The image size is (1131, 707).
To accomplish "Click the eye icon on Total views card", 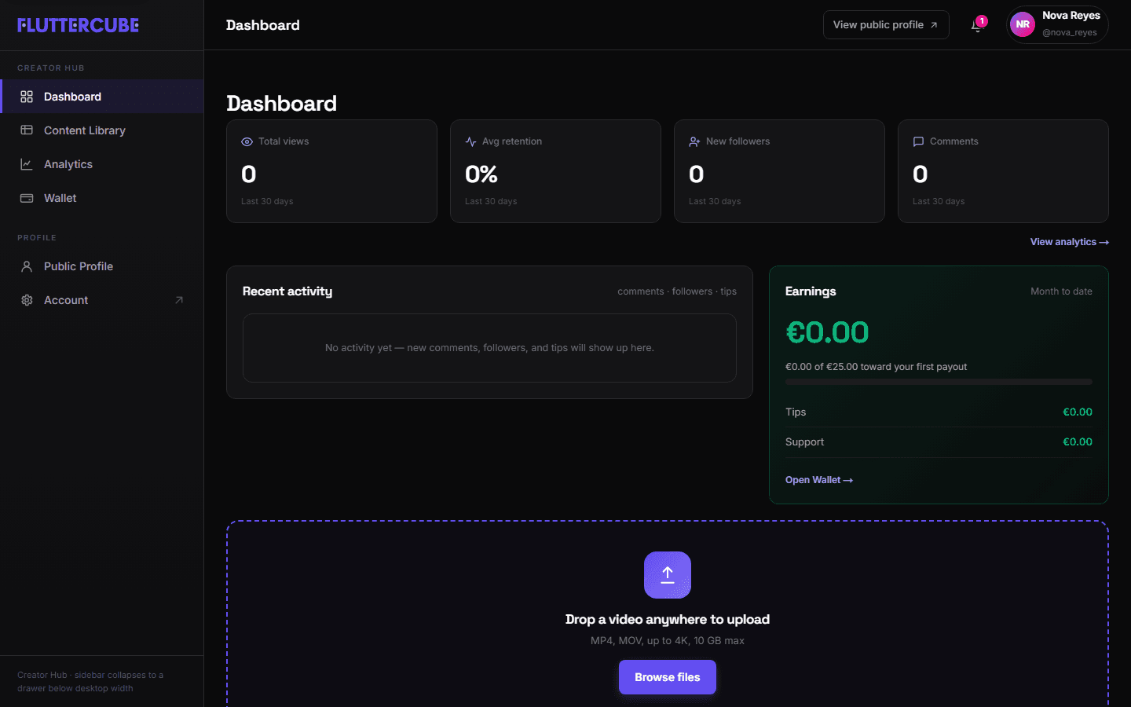I will tap(247, 141).
